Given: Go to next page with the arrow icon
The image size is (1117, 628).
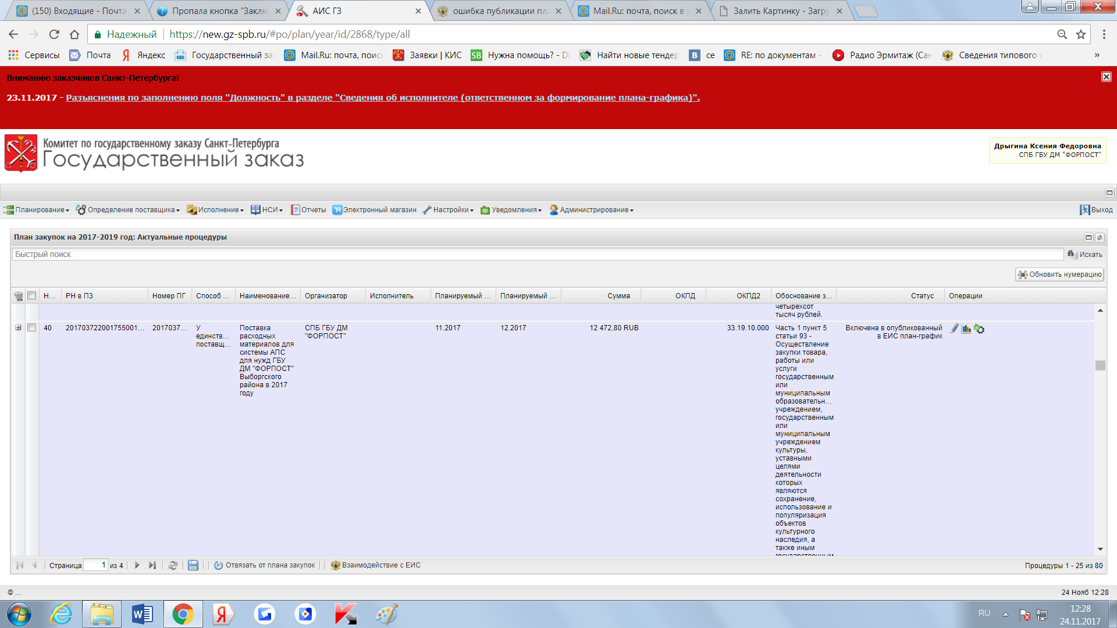Looking at the screenshot, I should (x=137, y=565).
